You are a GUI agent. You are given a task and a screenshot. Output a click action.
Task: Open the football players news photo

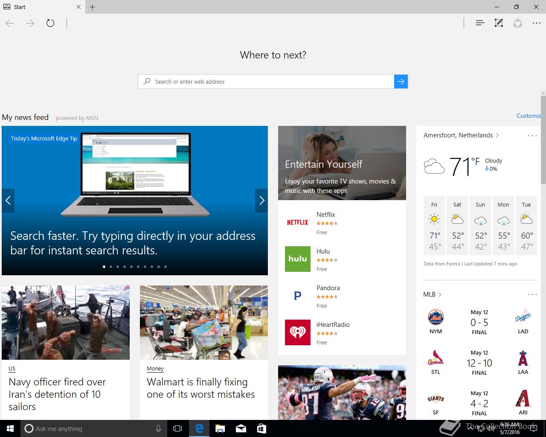click(x=342, y=393)
